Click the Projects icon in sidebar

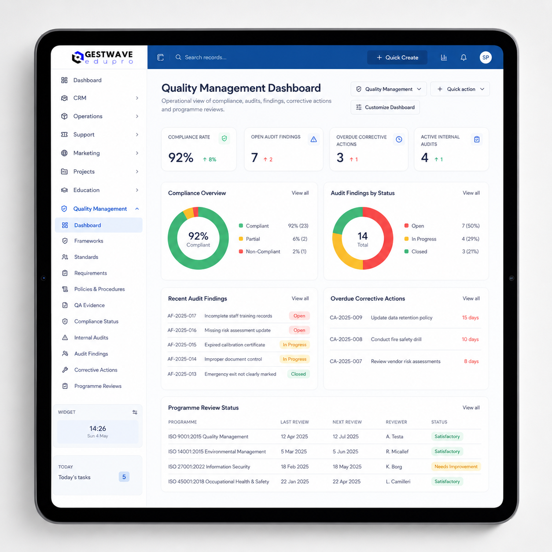[x=64, y=172]
